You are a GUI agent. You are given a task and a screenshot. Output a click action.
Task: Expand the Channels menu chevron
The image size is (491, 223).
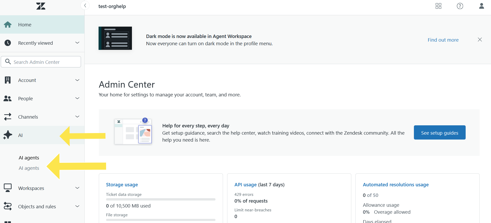point(77,117)
